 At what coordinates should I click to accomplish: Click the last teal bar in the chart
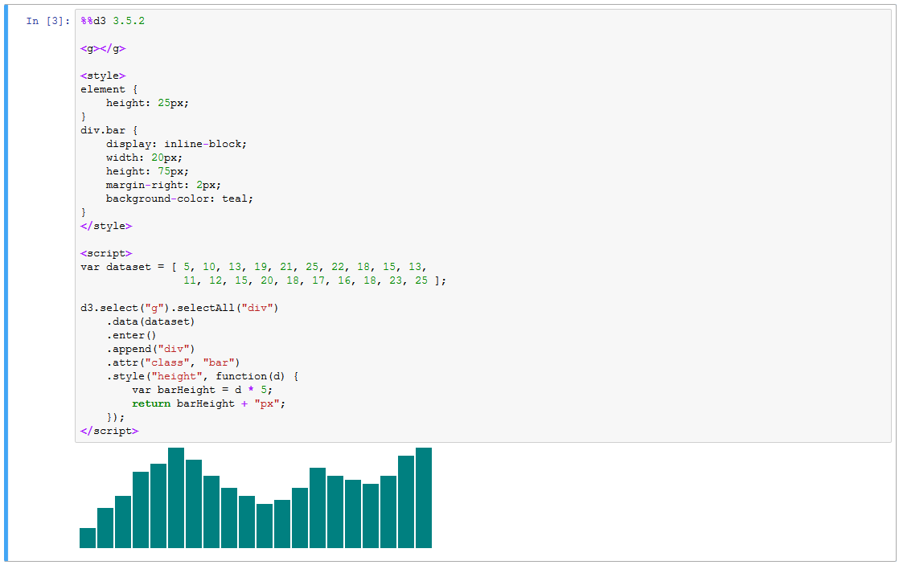424,498
